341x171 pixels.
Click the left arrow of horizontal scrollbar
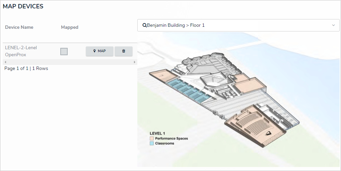click(5, 62)
